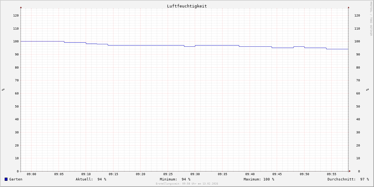Click the 0 label on right axis
Image resolution: width=374 pixels, height=187 pixels.
359,171
